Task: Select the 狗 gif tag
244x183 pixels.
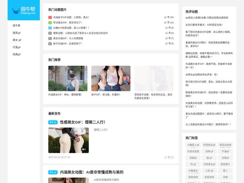Action: (x=193, y=164)
